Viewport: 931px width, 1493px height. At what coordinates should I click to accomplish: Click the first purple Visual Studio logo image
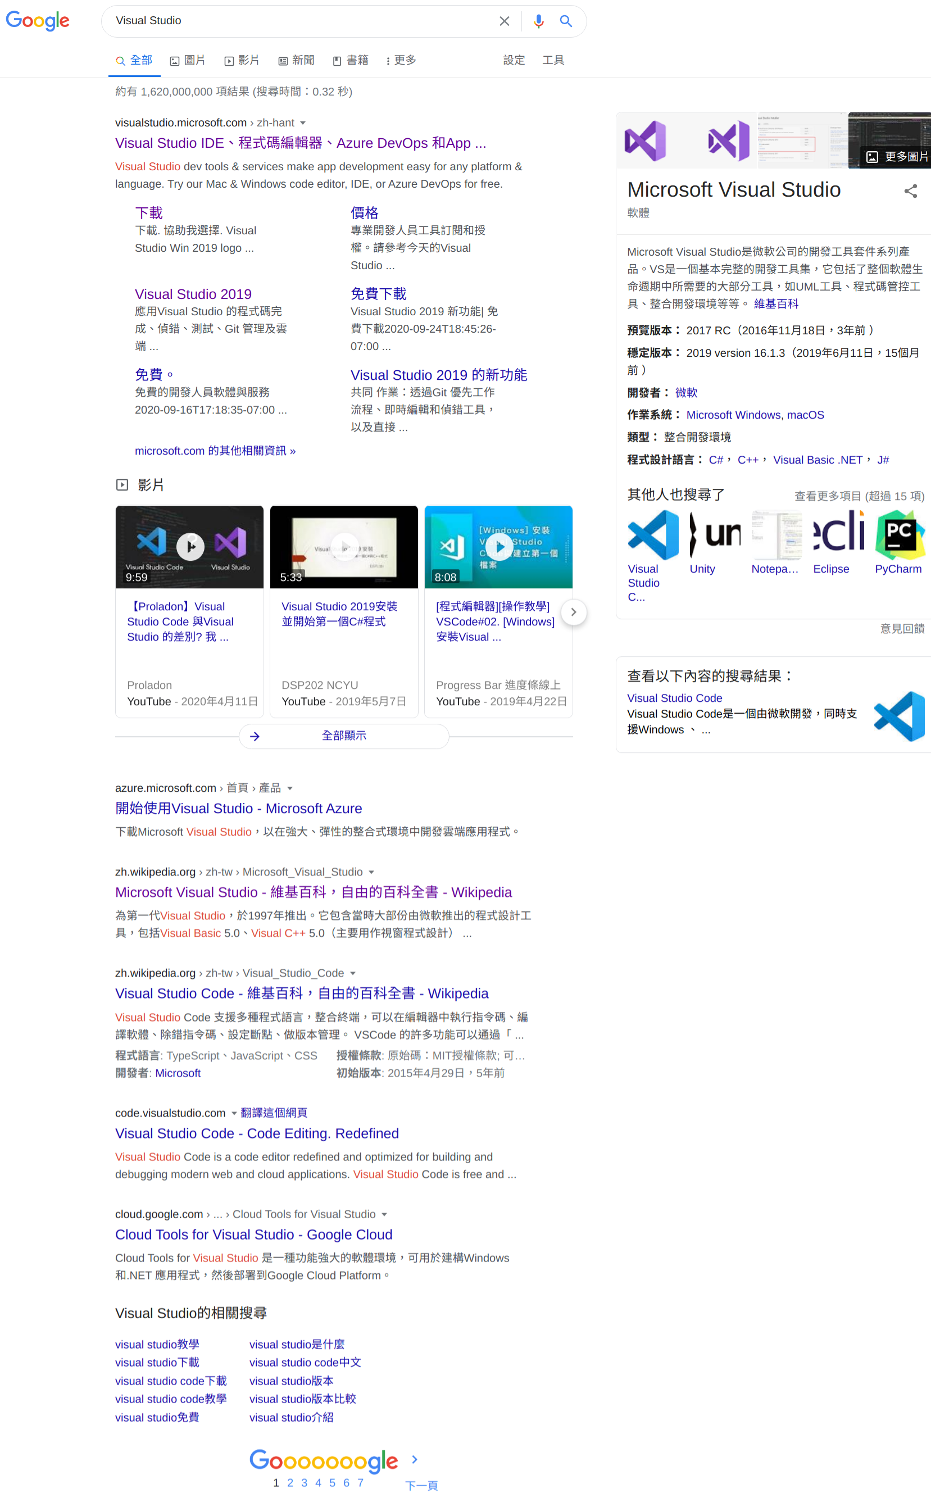(646, 140)
